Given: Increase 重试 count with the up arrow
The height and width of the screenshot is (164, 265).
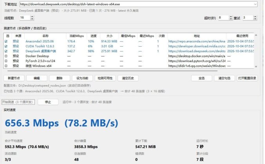Looking at the screenshot, I should pos(255,16).
